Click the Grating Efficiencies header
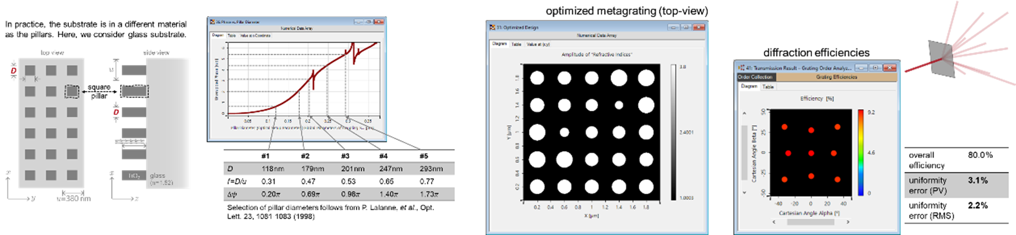Screen dimensions: 1016x235 click(x=836, y=77)
